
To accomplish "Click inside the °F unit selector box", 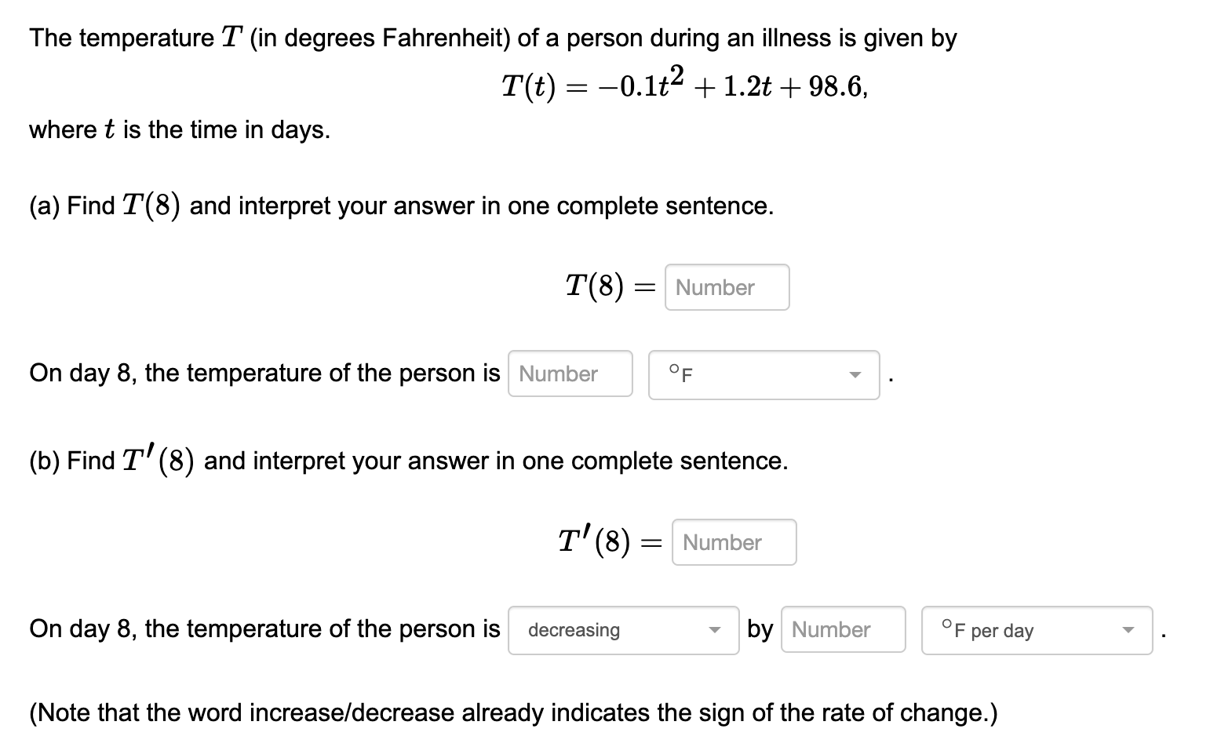I will tap(763, 375).
